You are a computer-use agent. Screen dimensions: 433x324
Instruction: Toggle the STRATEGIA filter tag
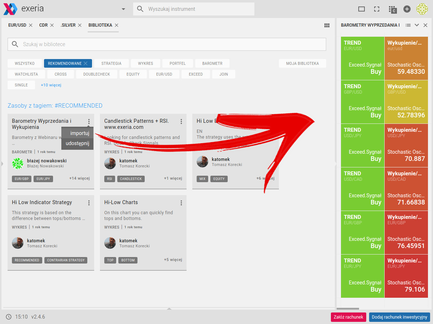111,63
